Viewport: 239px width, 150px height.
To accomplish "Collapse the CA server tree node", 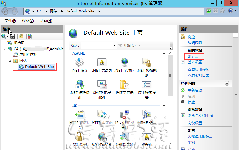I will point(4,49).
